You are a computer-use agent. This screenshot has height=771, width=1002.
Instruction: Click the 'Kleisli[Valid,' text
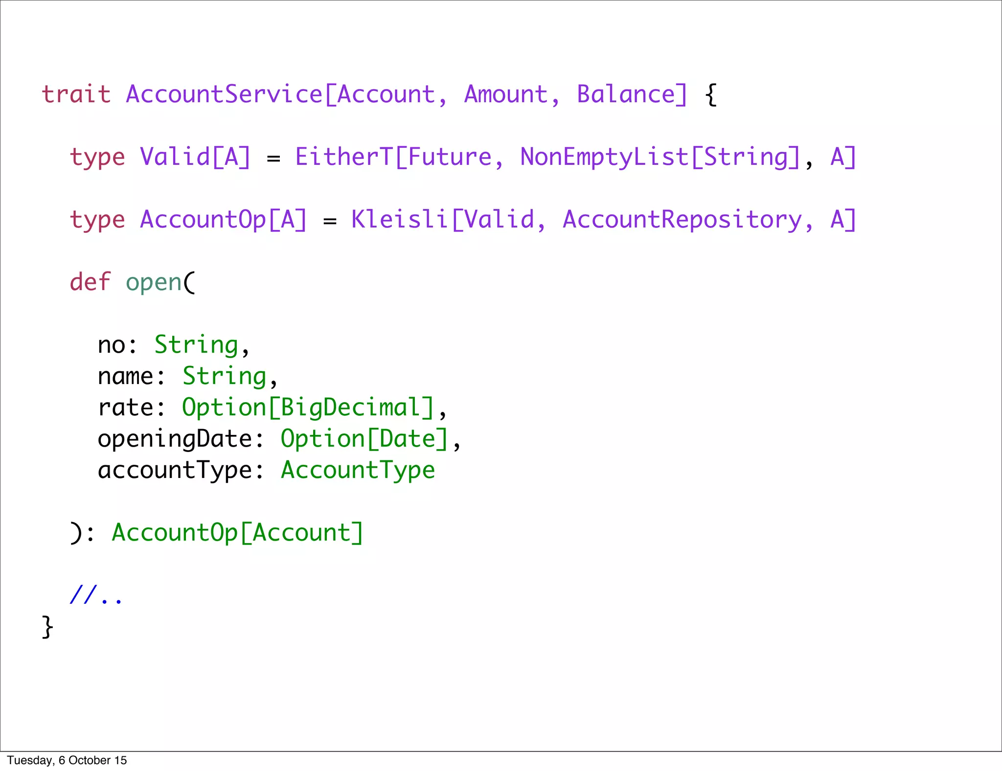[x=449, y=219]
